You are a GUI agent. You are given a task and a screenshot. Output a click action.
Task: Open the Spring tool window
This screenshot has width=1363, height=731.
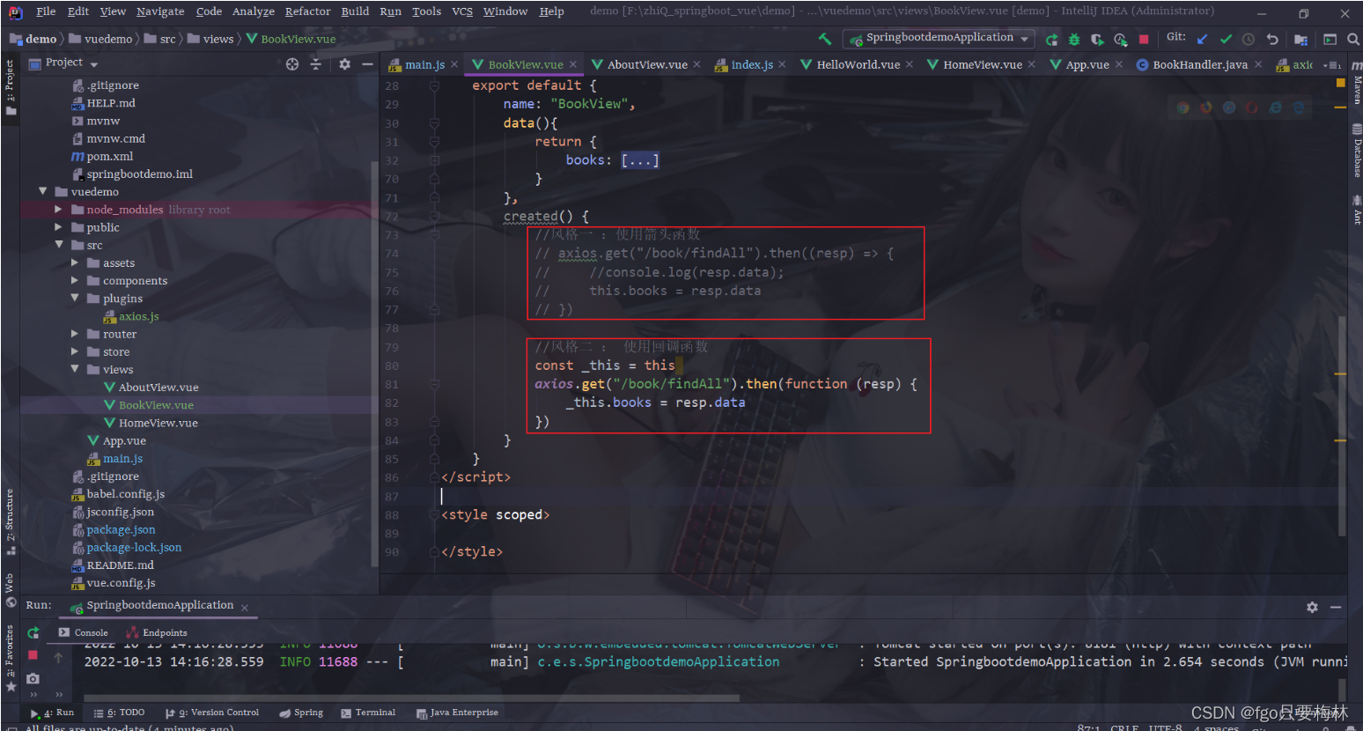point(301,713)
